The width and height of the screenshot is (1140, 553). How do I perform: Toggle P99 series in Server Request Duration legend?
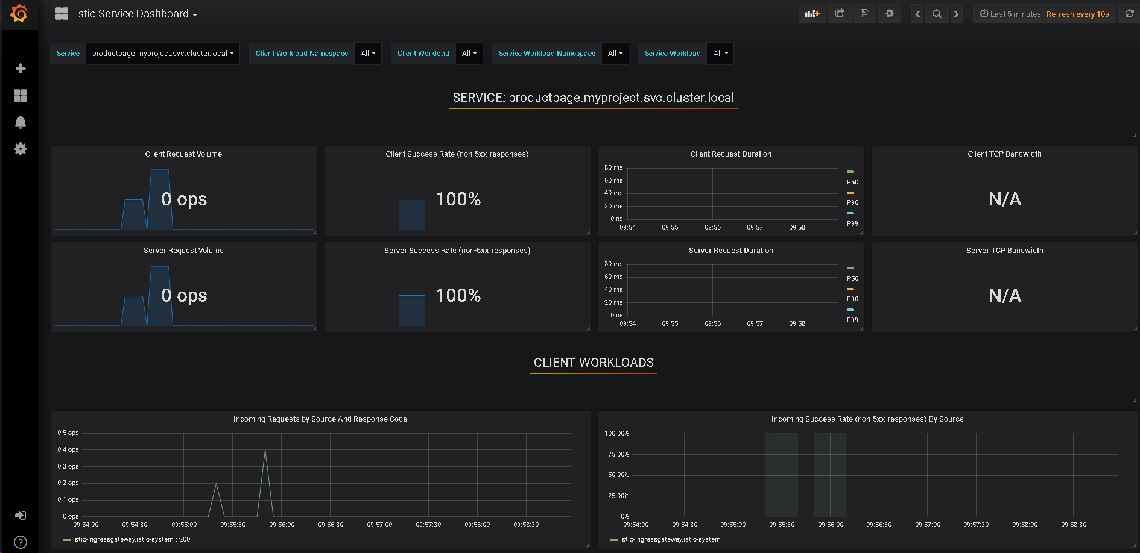[x=852, y=320]
